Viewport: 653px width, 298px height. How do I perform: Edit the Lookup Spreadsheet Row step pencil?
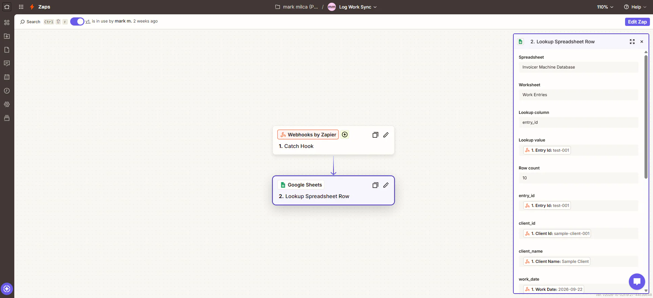point(386,185)
